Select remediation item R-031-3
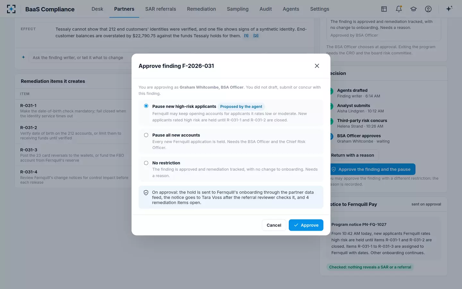Viewport: 462px width, 289px height. pos(74,155)
